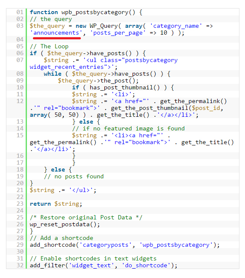
Task: Click the 'while' keyword on line 08
Action: pos(53,74)
